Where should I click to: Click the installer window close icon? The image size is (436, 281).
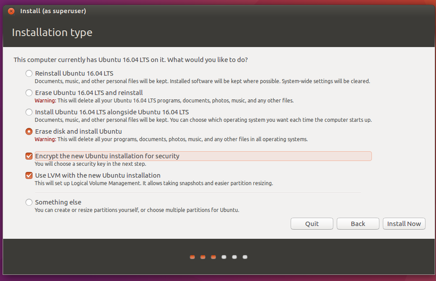(x=11, y=11)
